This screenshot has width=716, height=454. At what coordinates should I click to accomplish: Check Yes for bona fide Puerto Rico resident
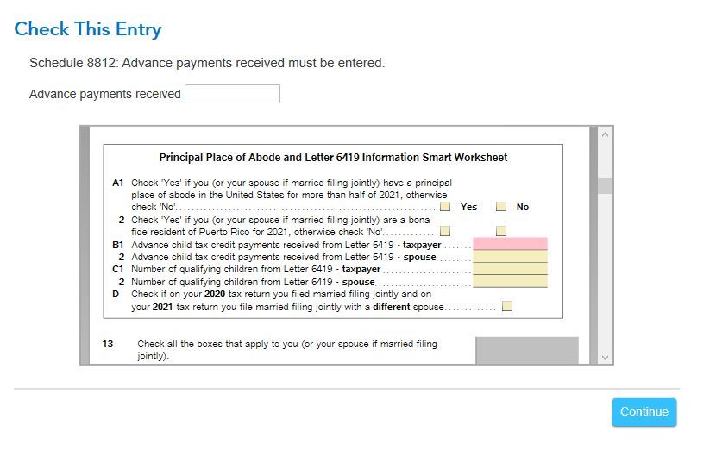point(445,231)
